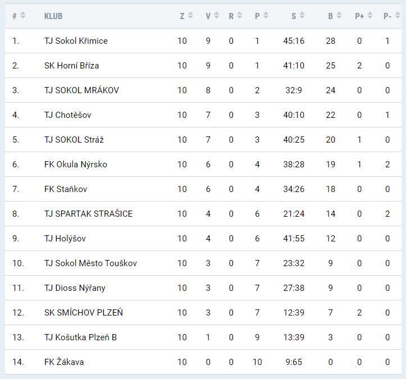Image resolution: width=406 pixels, height=379 pixels.
Task: Sort by wins using V column arrows
Action: (x=216, y=16)
